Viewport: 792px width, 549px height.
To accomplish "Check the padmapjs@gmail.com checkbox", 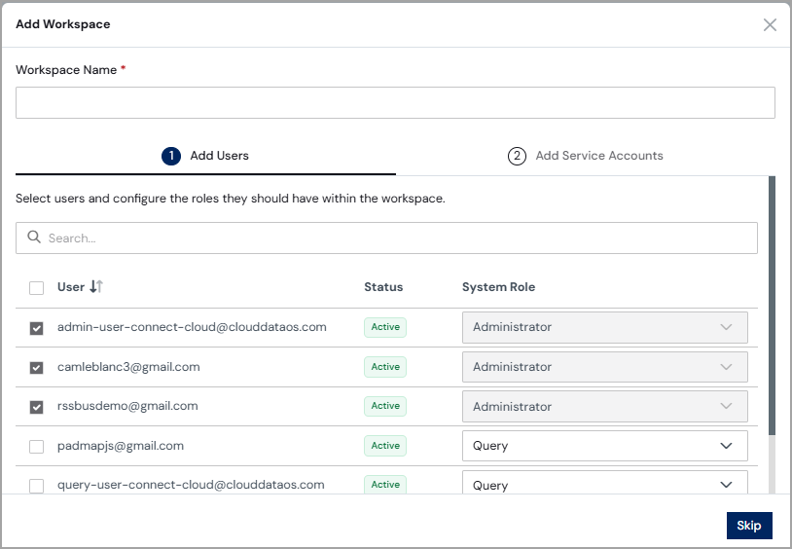I will click(36, 447).
